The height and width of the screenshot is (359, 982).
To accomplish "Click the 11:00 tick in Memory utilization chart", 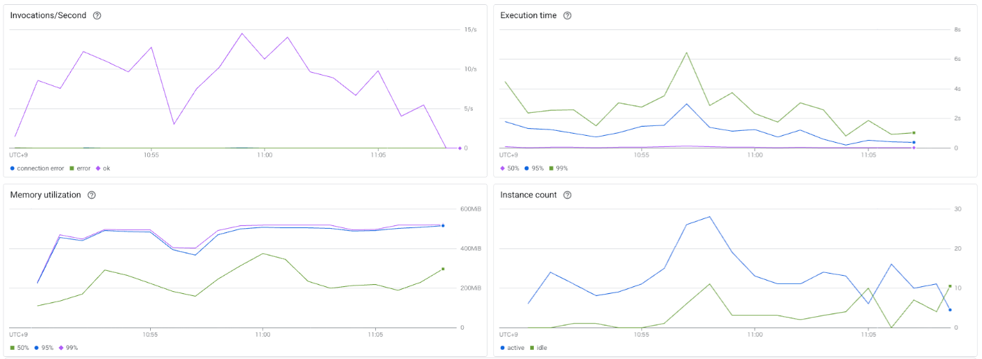I will click(x=262, y=334).
